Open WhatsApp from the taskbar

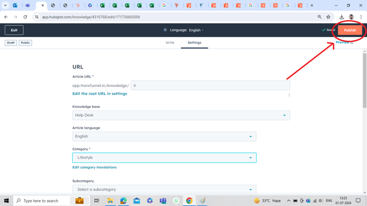176,201
